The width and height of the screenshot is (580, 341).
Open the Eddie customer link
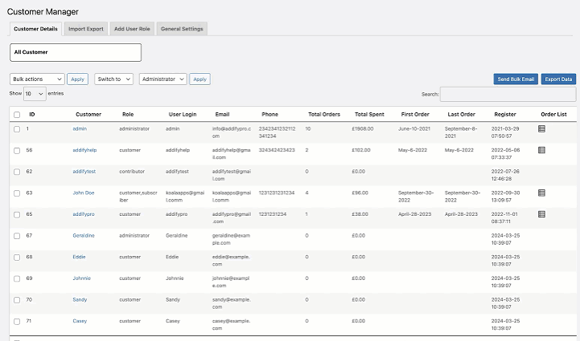click(79, 257)
